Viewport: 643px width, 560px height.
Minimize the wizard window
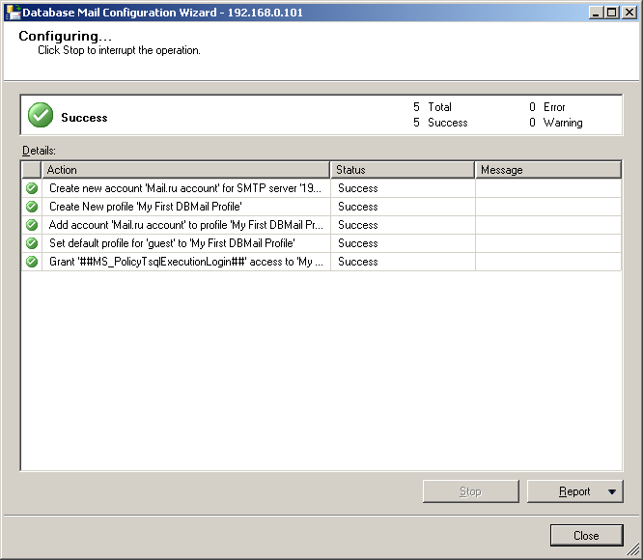click(596, 13)
